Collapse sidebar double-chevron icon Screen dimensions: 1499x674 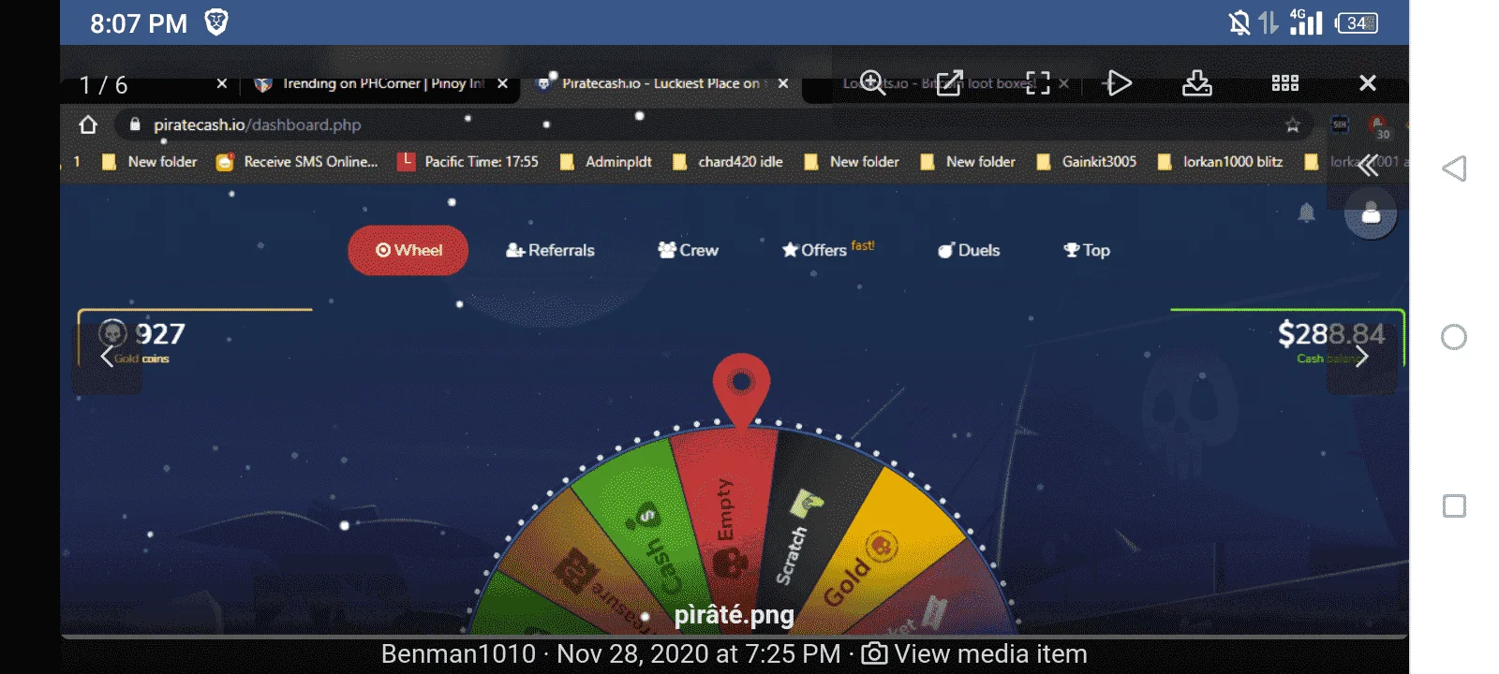point(1369,166)
